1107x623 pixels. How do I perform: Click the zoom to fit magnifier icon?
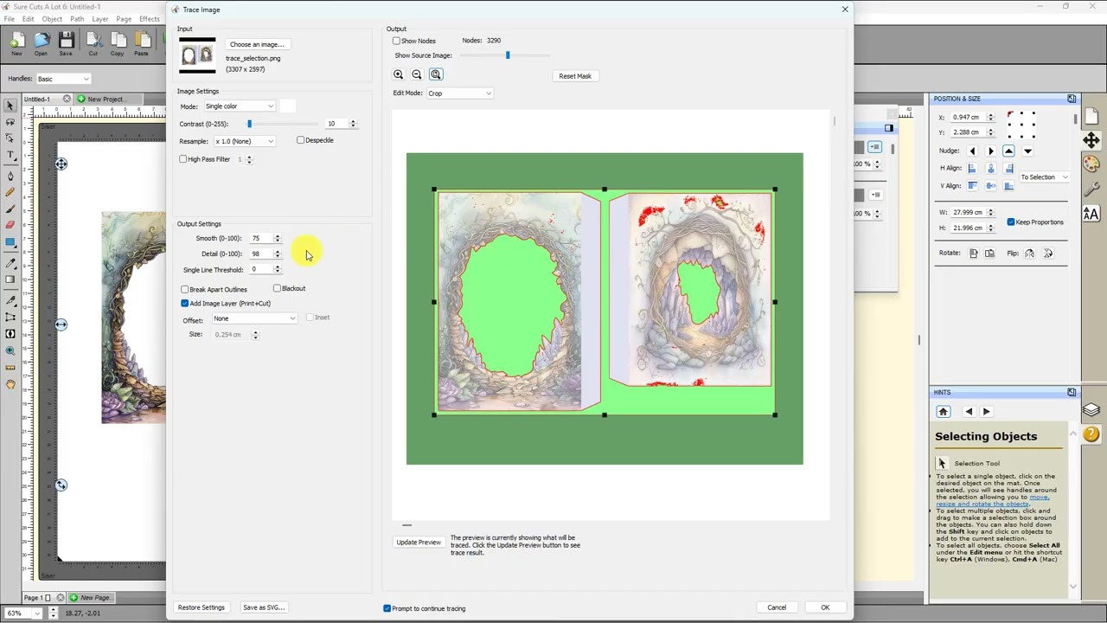[436, 74]
